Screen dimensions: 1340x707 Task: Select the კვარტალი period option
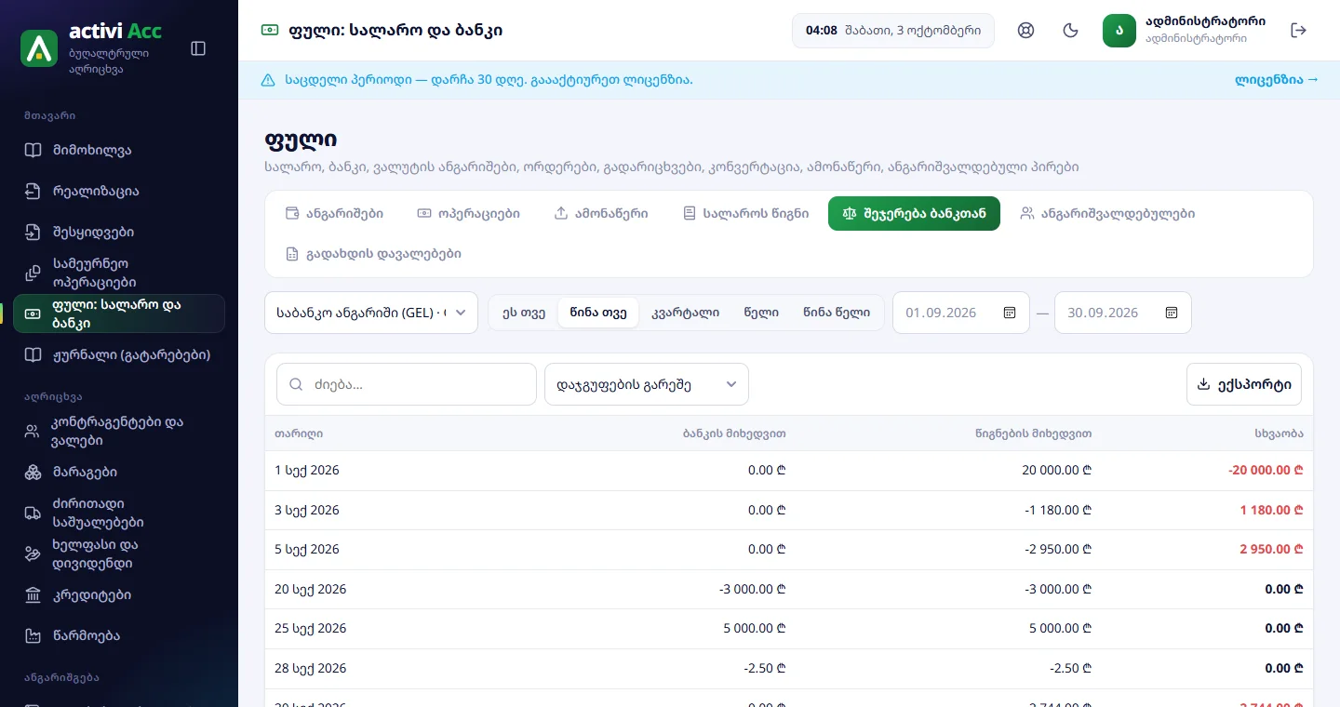[x=686, y=313]
